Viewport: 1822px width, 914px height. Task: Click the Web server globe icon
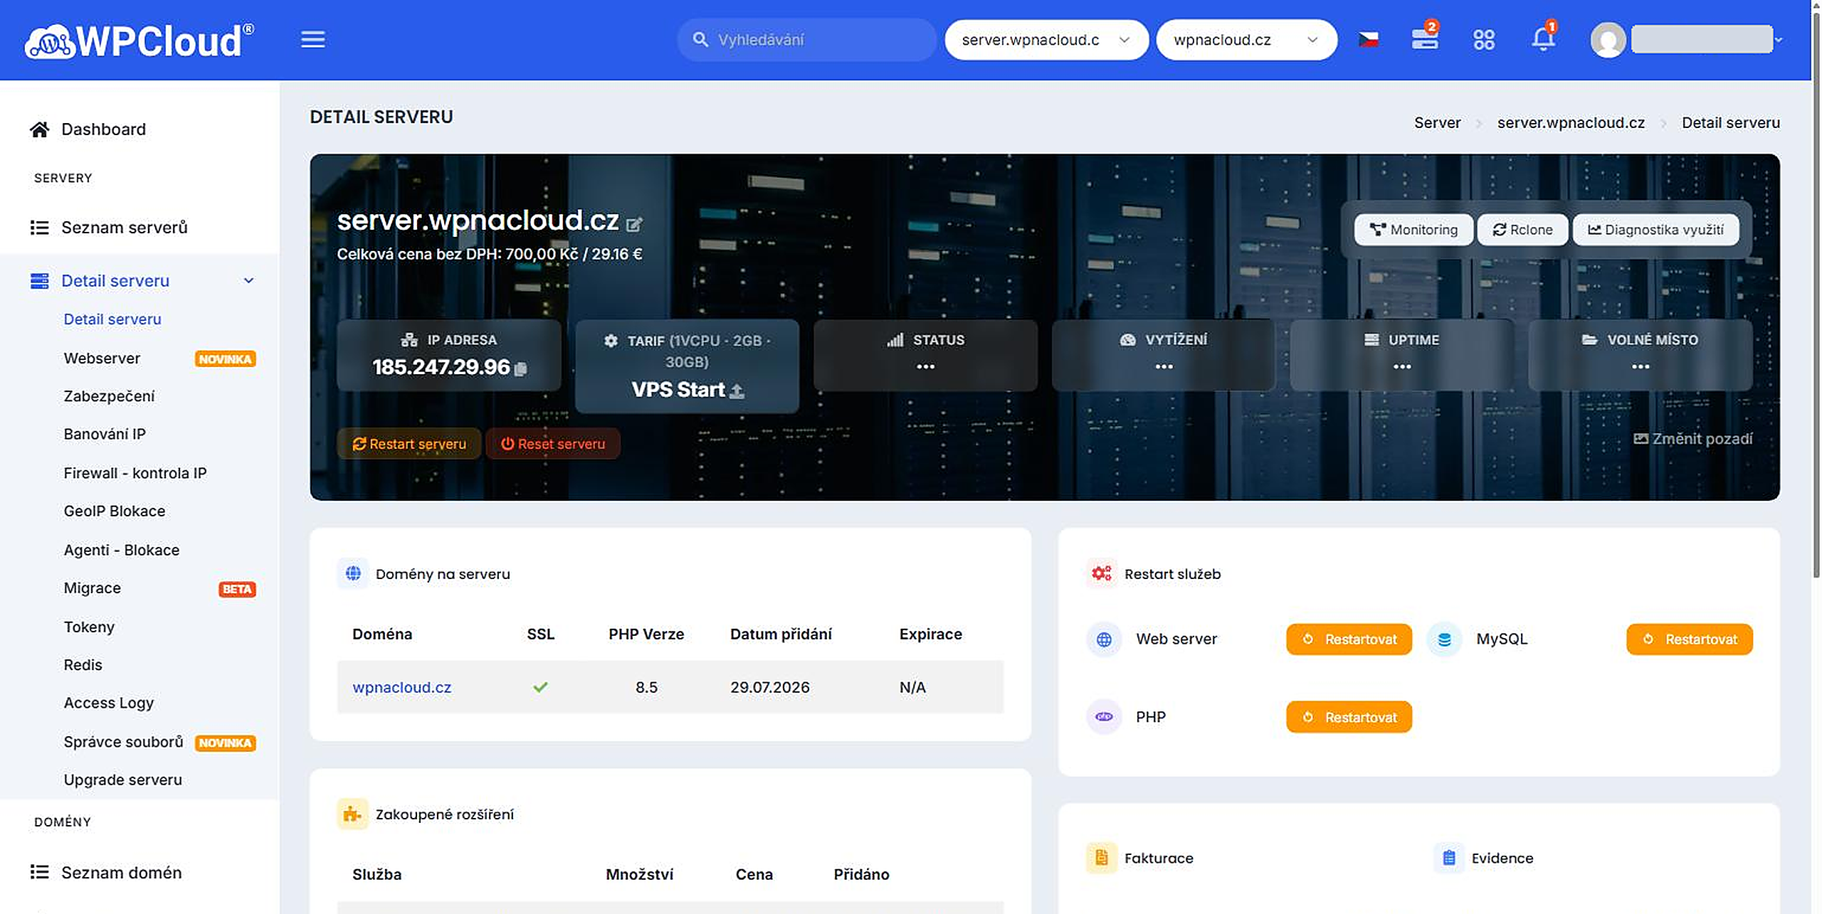pos(1104,639)
